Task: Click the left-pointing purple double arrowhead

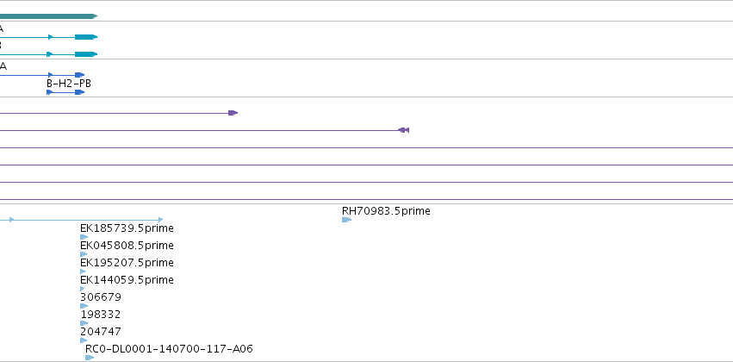Action: click(x=403, y=130)
